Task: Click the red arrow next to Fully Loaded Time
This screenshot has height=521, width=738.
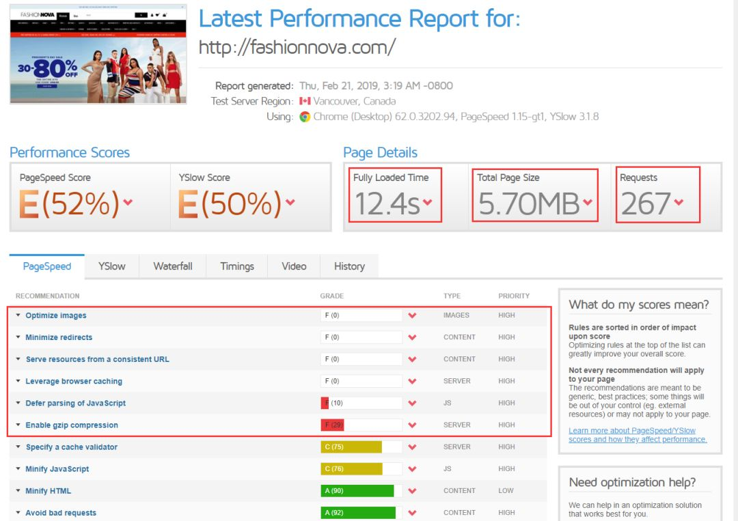Action: click(428, 202)
